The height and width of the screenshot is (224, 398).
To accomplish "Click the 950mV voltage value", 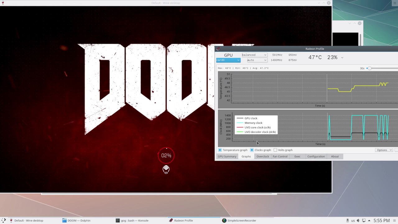I will point(293,55).
